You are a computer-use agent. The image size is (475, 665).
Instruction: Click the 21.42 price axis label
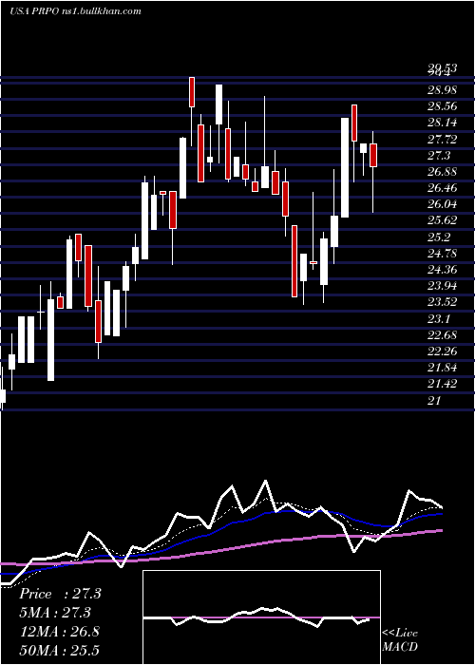tap(442, 384)
